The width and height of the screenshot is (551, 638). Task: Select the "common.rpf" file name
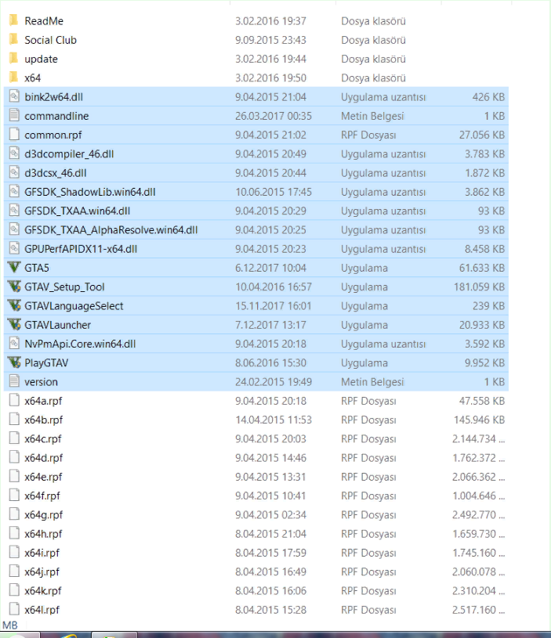click(x=53, y=135)
